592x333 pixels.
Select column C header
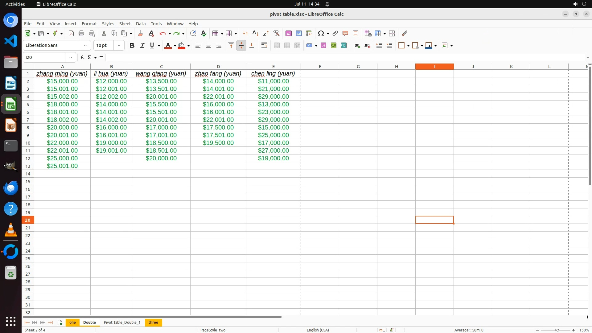tap(161, 67)
